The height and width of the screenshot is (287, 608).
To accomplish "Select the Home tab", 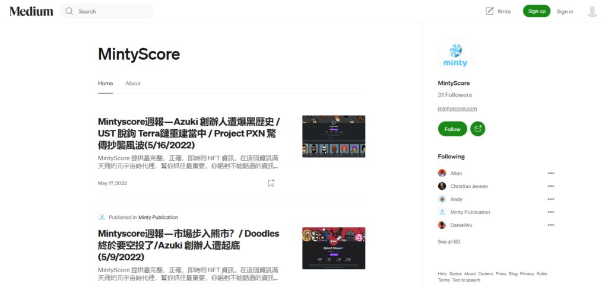I will [106, 83].
